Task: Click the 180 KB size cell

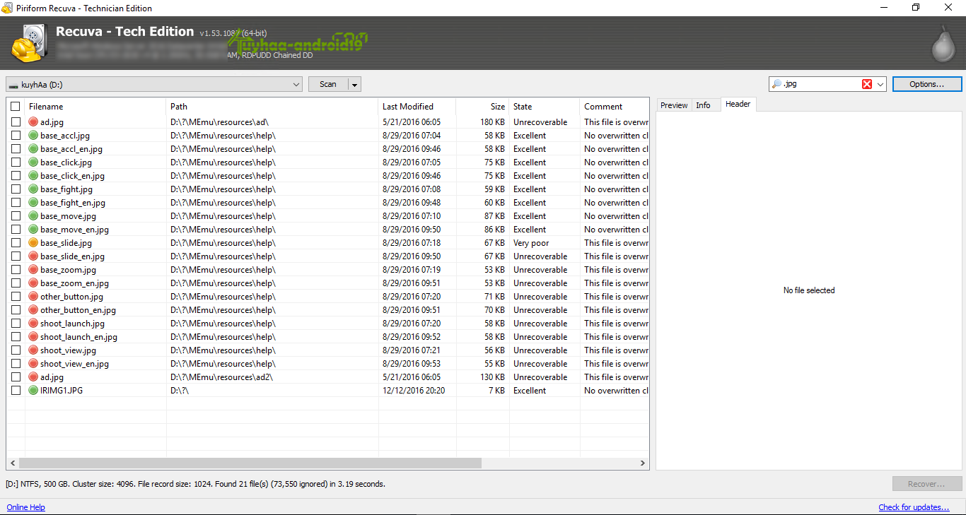Action: point(492,122)
